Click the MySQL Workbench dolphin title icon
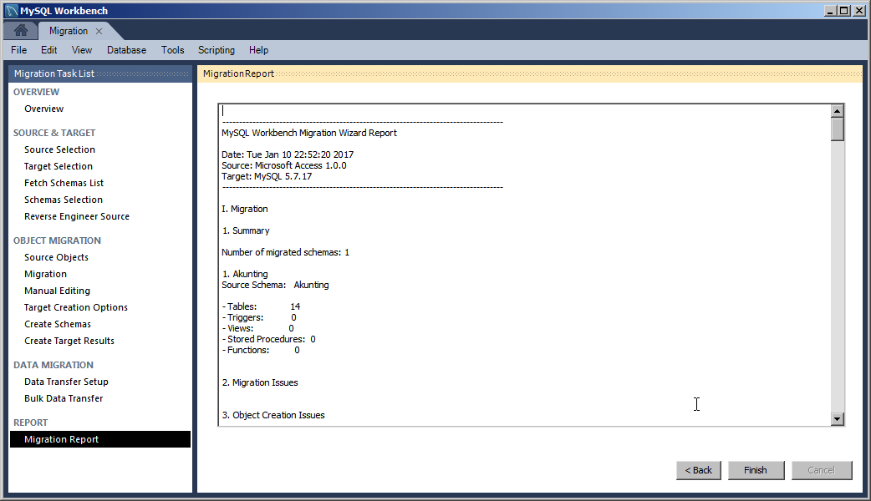The image size is (871, 501). (11, 11)
